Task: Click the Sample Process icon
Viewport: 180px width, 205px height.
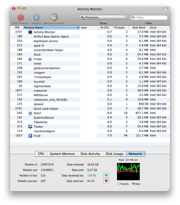Action: click(x=54, y=17)
